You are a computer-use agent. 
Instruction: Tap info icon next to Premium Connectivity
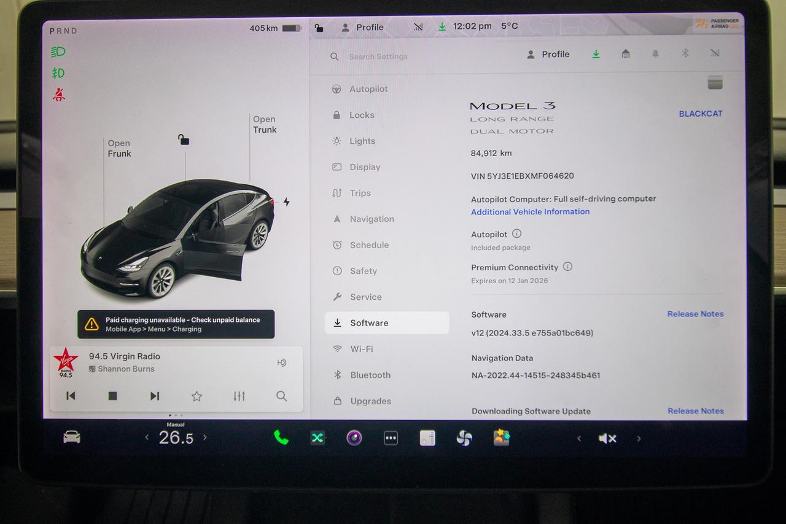pyautogui.click(x=567, y=267)
